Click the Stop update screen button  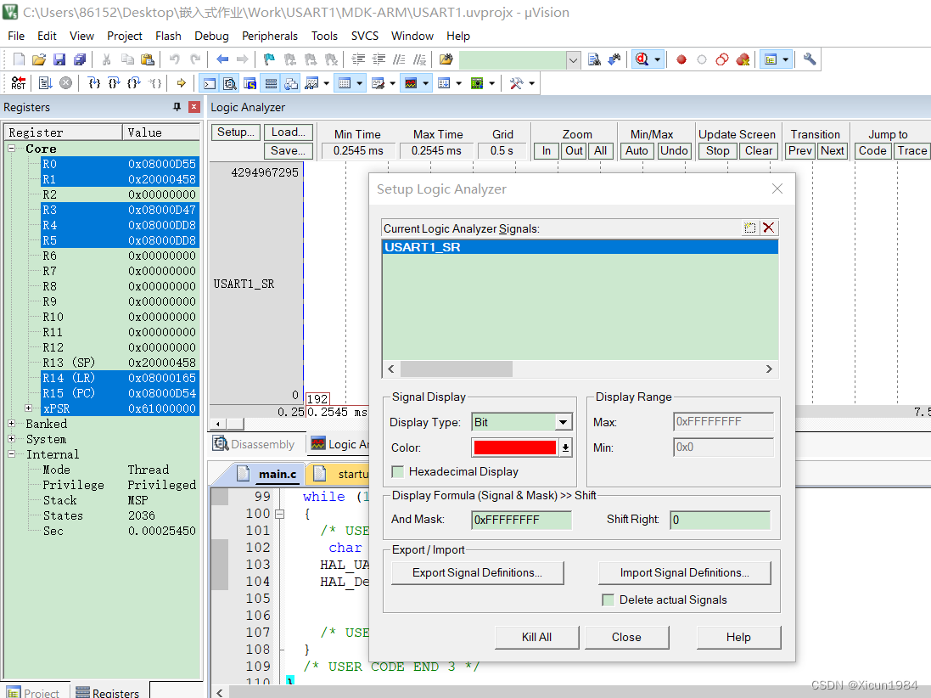coord(717,151)
